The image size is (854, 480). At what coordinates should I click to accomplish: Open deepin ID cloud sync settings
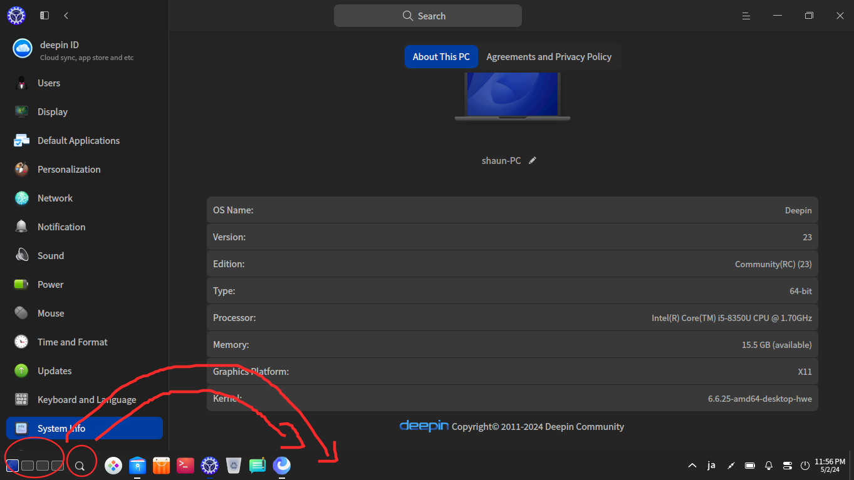tap(85, 50)
